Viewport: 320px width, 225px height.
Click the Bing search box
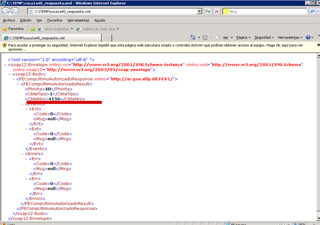[265, 12]
